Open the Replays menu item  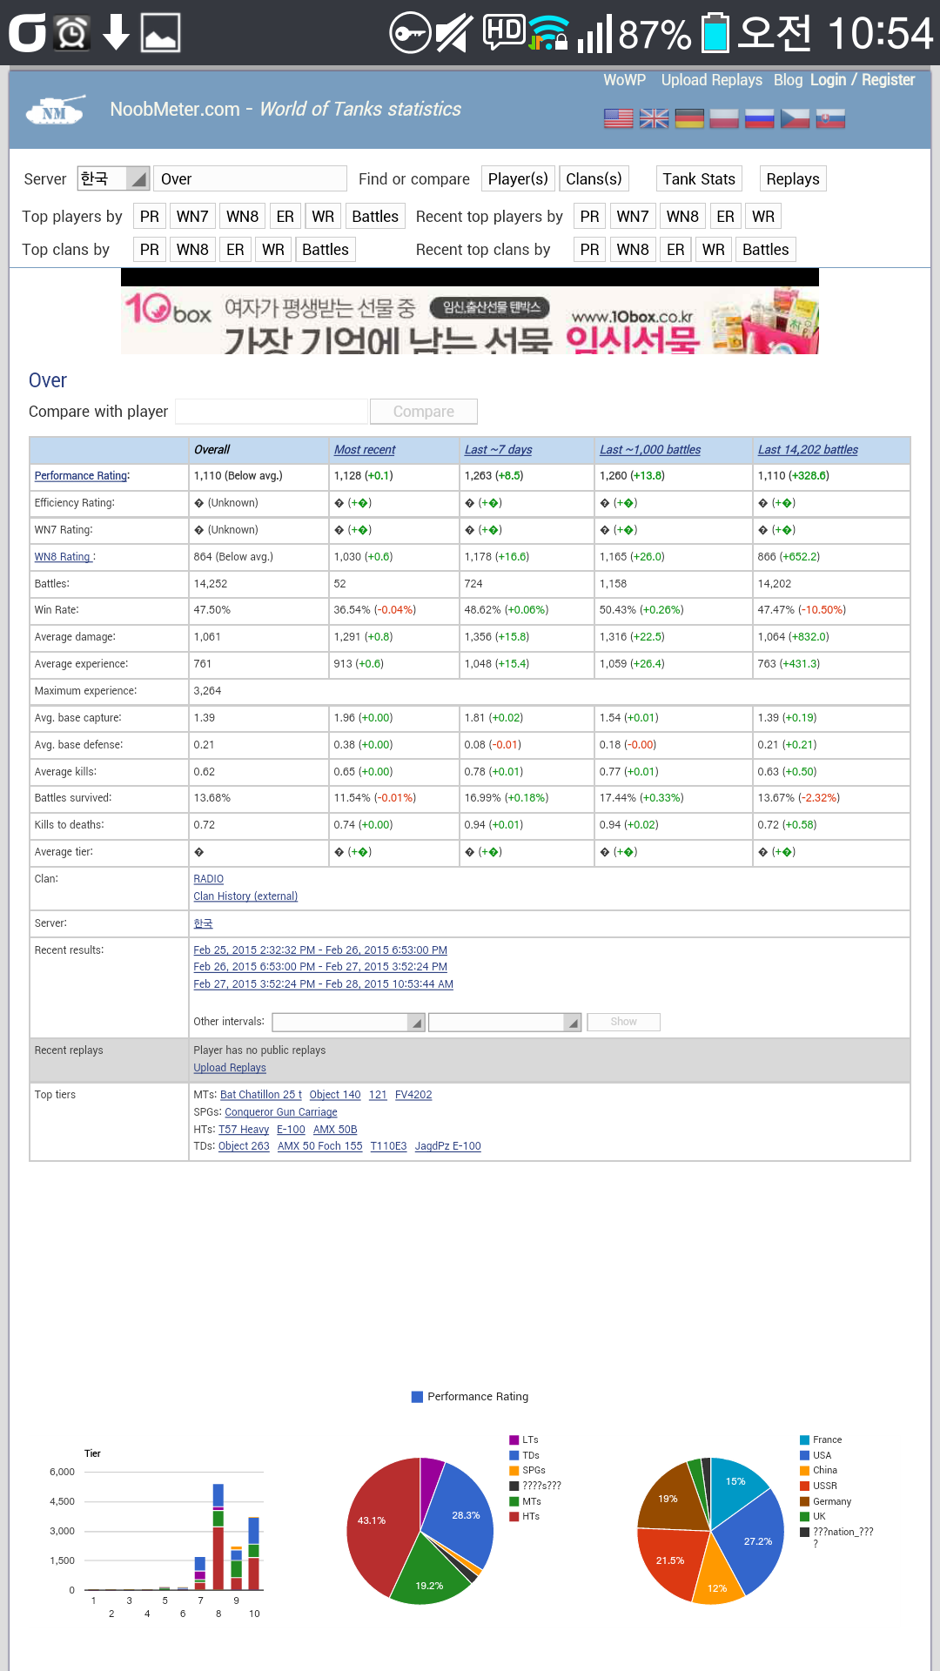coord(792,178)
